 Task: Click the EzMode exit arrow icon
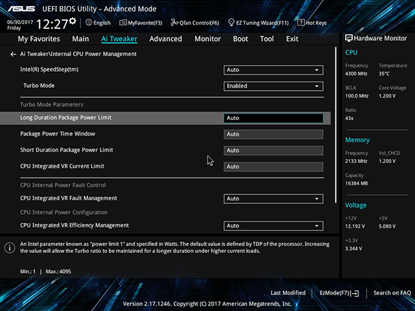pos(356,293)
